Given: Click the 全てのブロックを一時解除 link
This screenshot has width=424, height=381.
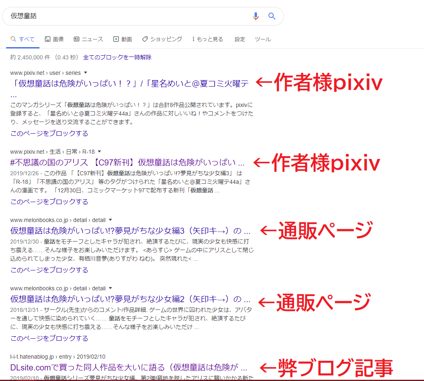Looking at the screenshot, I should click(117, 57).
